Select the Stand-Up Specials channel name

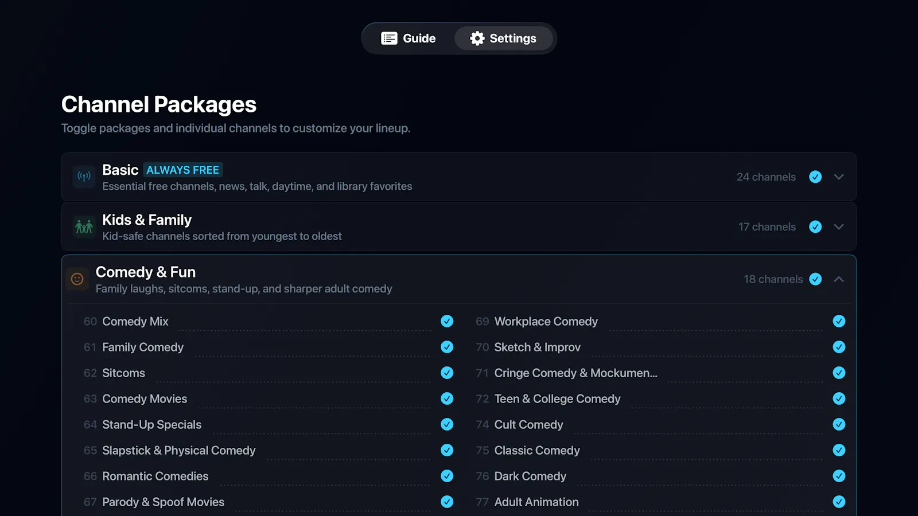click(x=151, y=424)
